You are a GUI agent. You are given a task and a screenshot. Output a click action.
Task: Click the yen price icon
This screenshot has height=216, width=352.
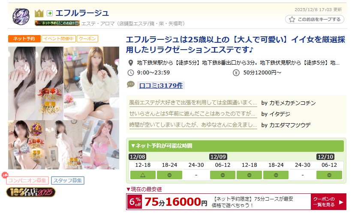pos(236,73)
